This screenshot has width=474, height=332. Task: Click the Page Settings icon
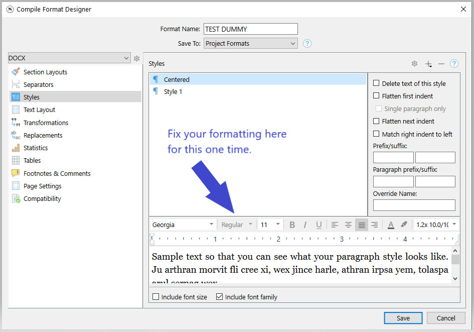pos(16,186)
